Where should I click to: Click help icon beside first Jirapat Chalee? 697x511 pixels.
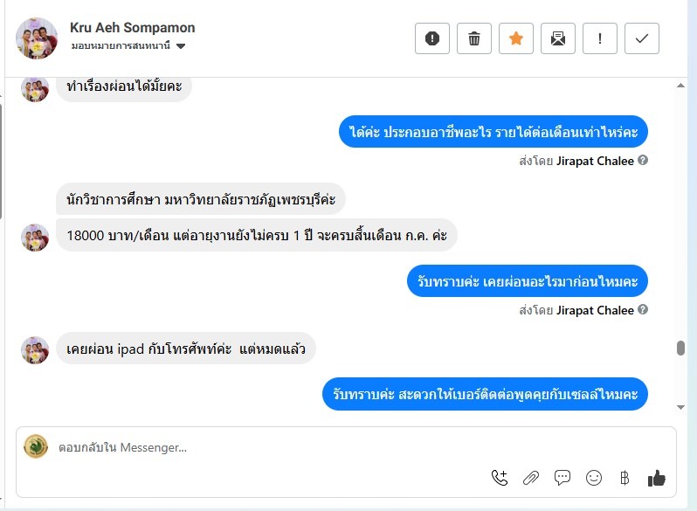(x=643, y=161)
